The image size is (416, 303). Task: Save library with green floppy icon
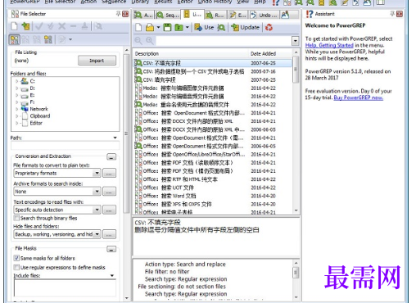tap(167, 27)
